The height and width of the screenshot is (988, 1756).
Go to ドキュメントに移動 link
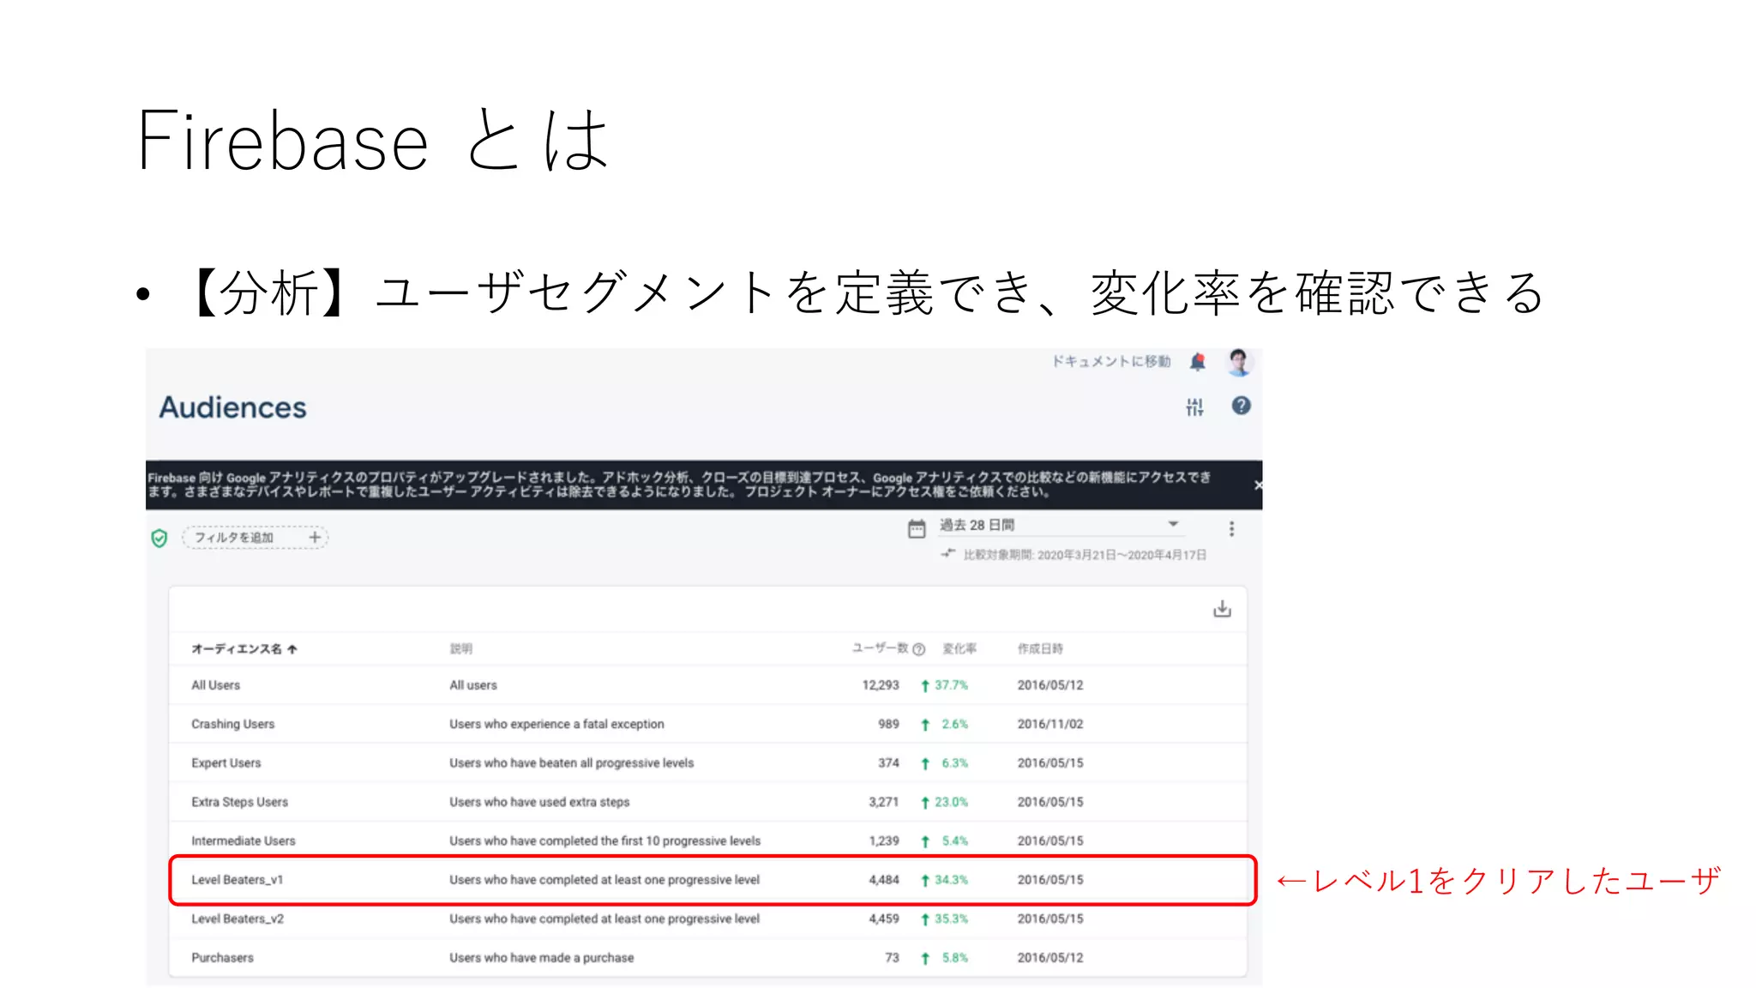[x=1111, y=361]
